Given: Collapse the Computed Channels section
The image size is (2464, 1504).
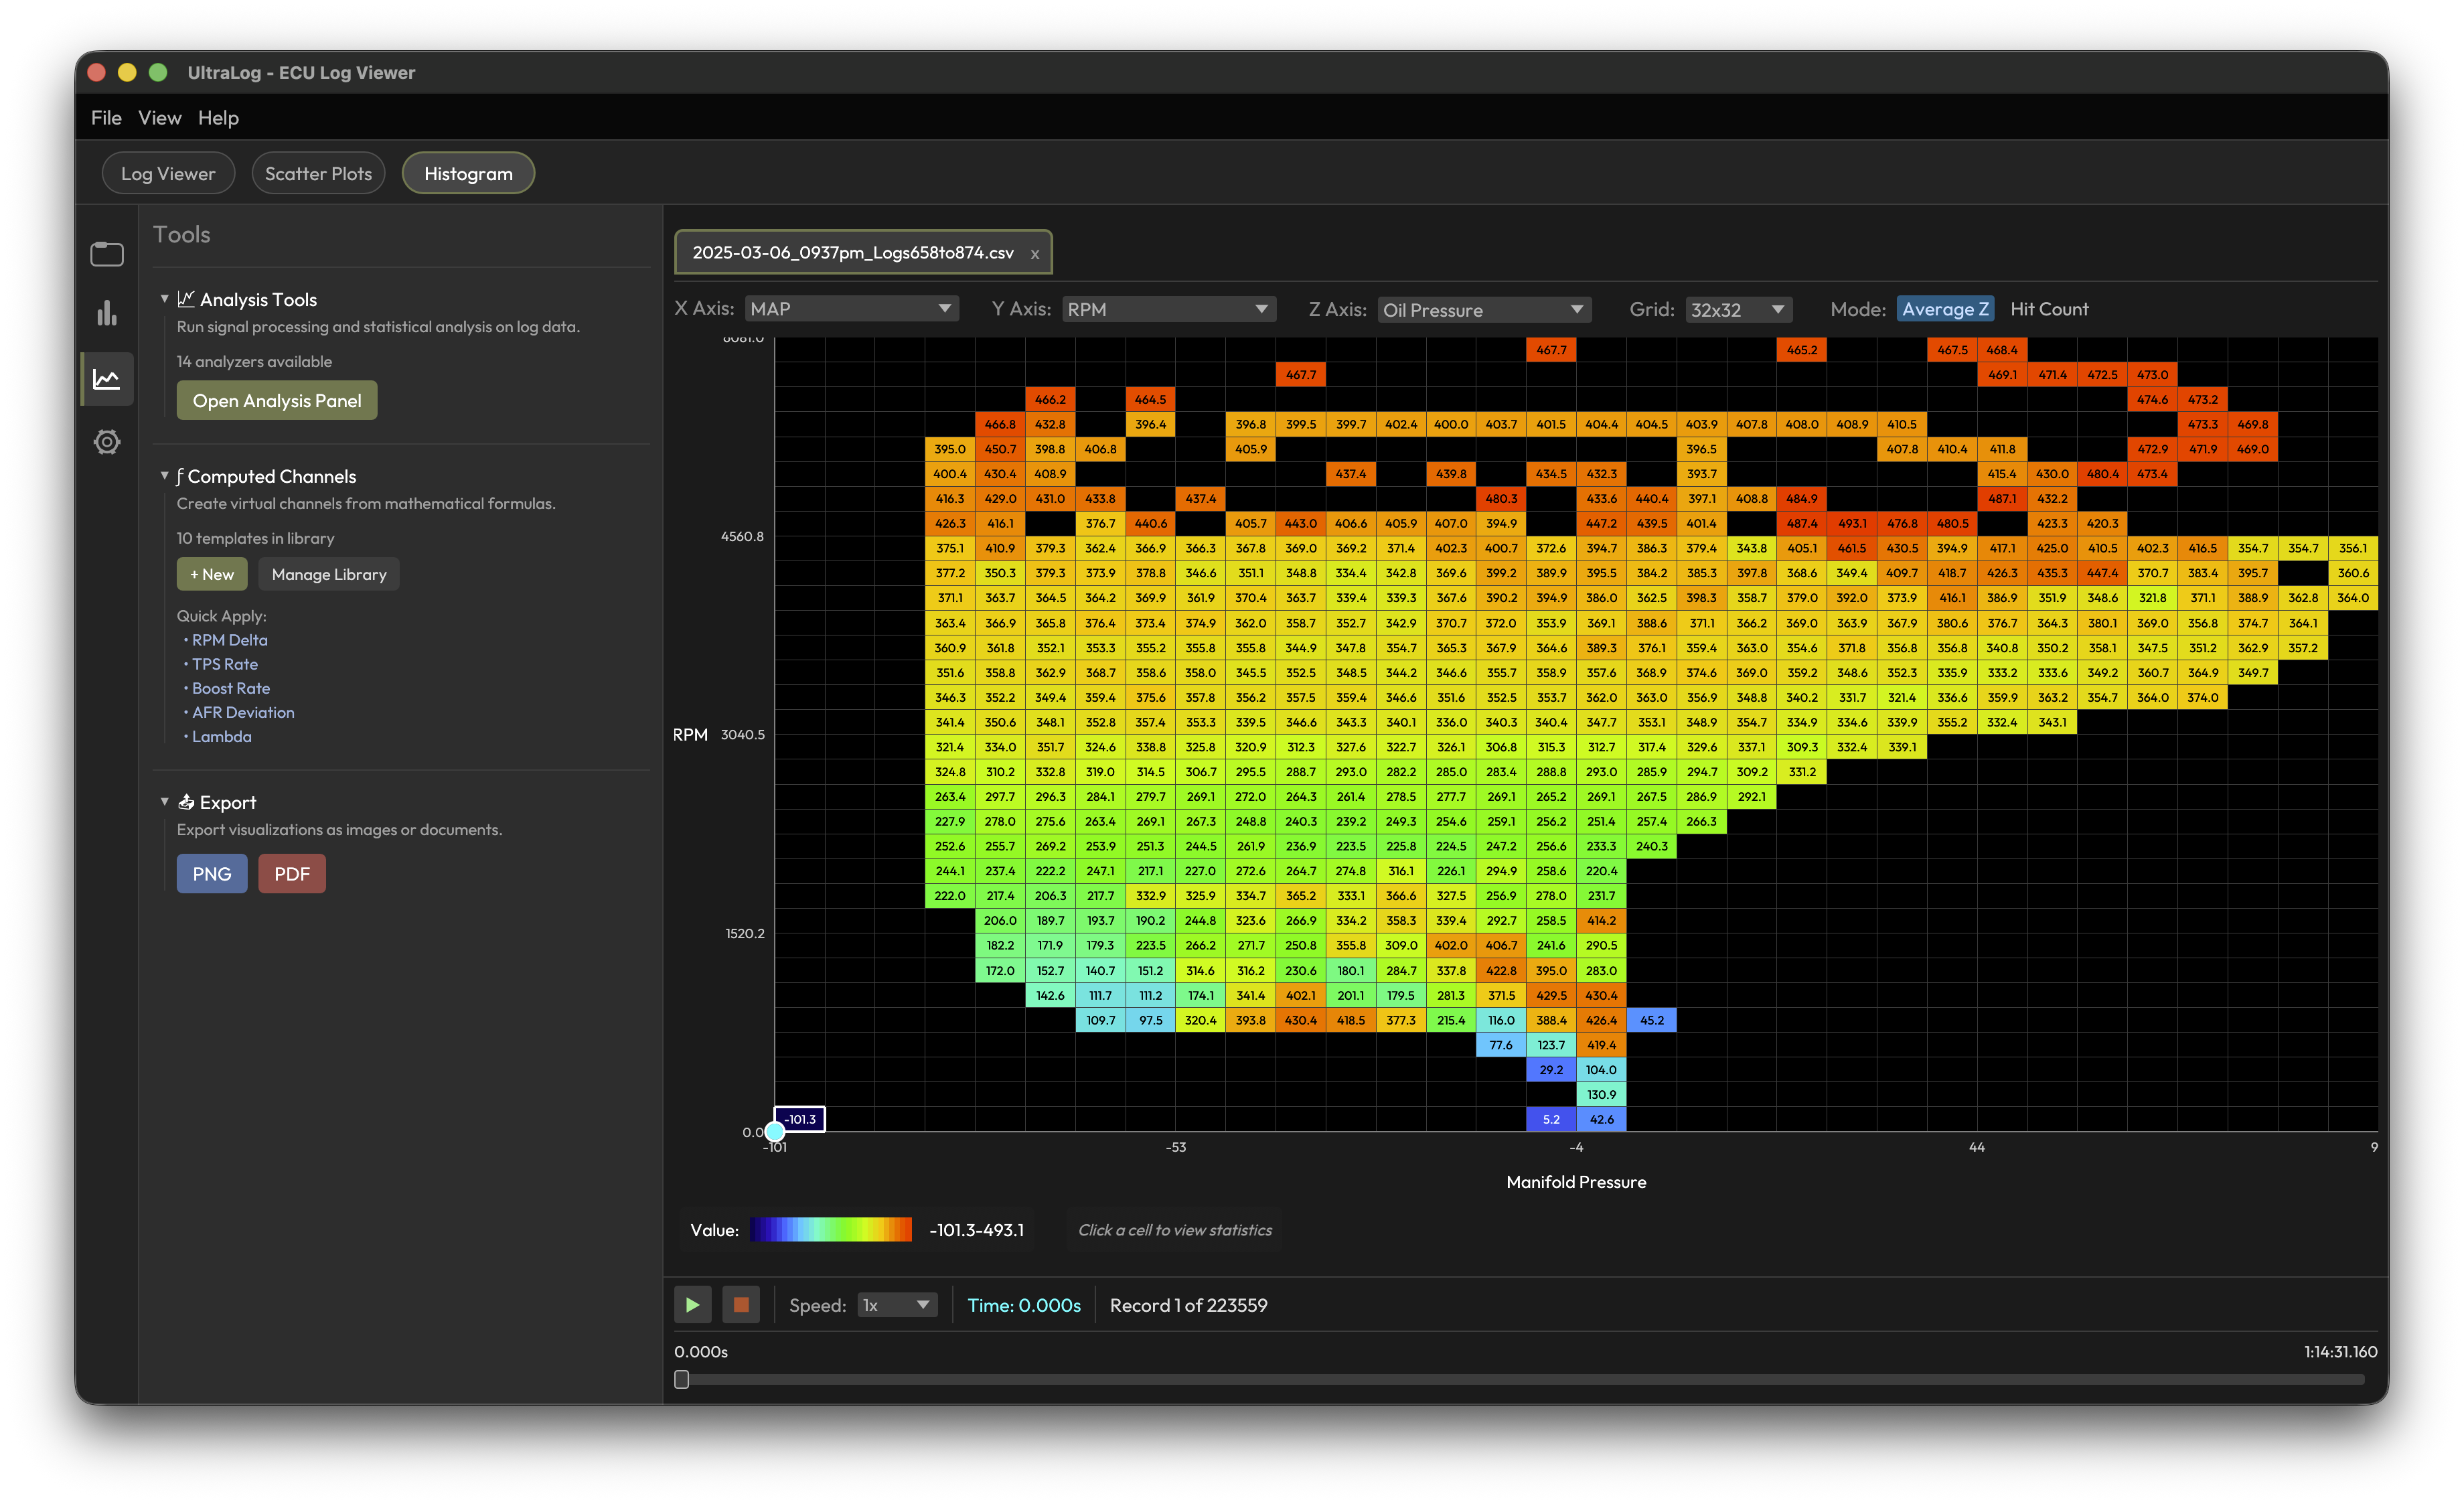Looking at the screenshot, I should [166, 476].
